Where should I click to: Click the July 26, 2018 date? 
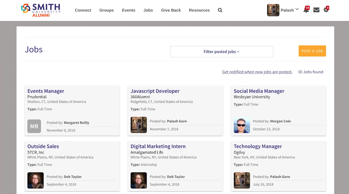263,184
